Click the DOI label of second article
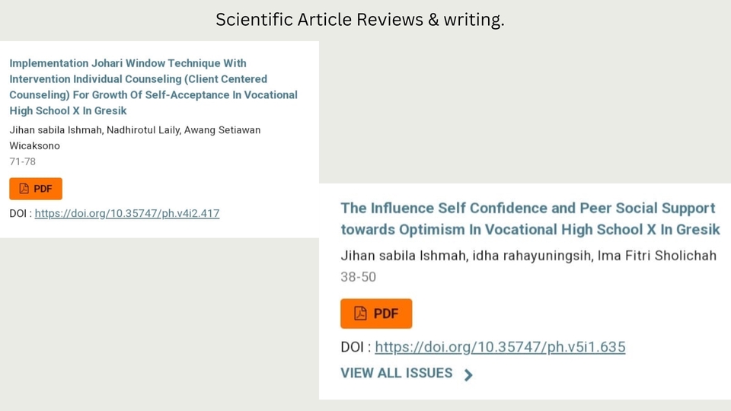Screen dimensions: 731x411 352,347
